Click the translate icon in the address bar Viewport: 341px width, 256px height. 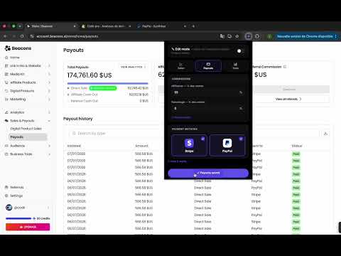[222, 36]
